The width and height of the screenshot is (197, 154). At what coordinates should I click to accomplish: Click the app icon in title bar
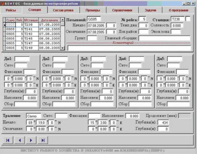(2, 3)
